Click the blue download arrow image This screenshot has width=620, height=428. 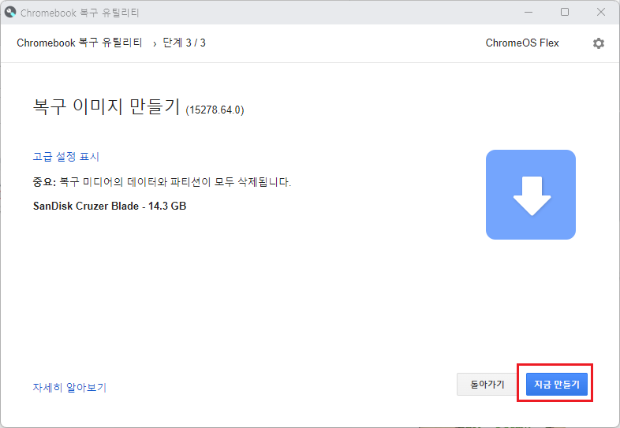[x=531, y=195]
